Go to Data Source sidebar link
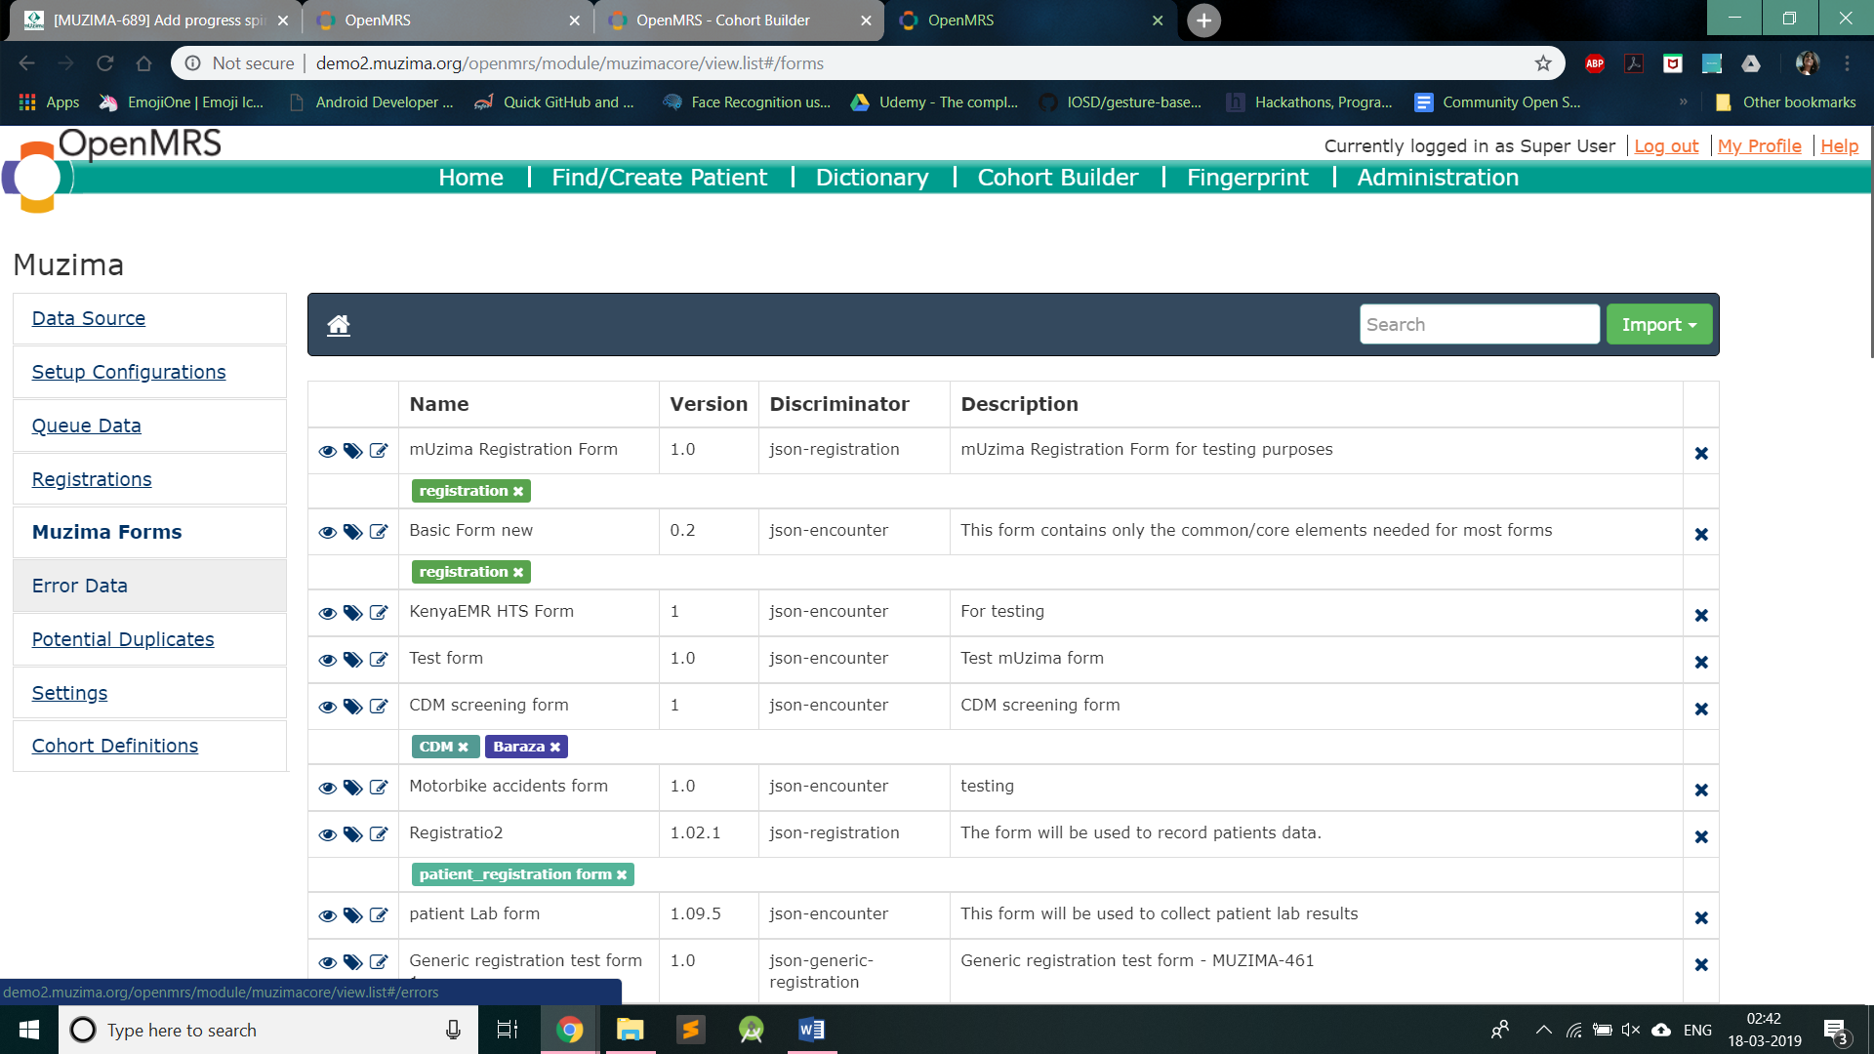The height and width of the screenshot is (1054, 1874). click(89, 318)
